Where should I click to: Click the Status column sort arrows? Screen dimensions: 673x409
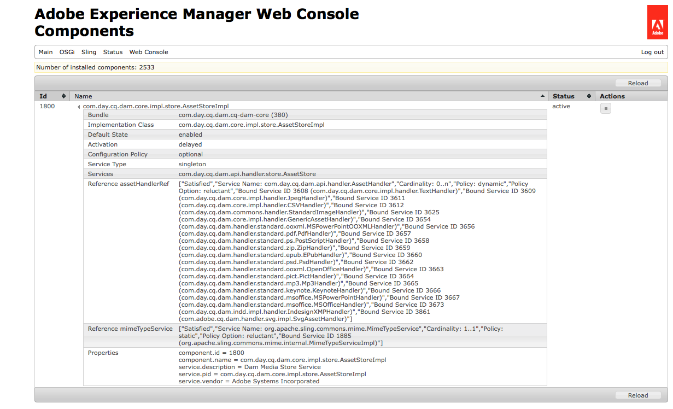coord(589,96)
